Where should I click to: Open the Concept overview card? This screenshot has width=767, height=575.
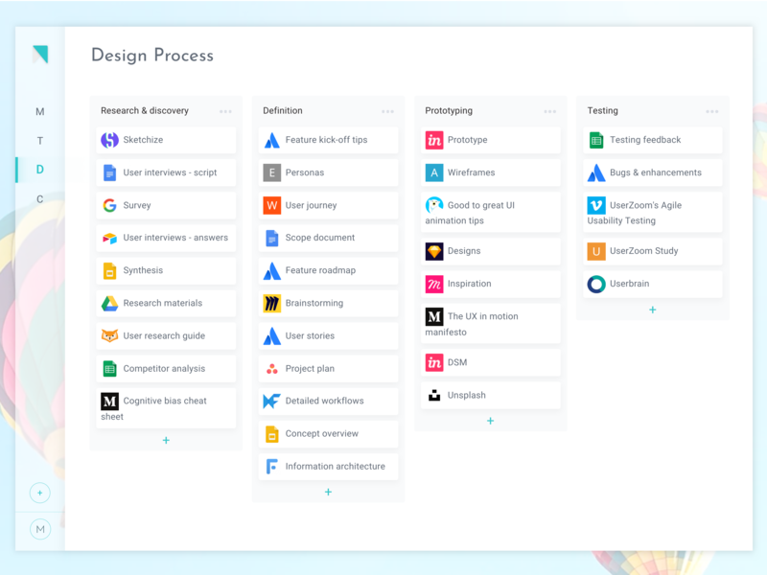click(x=328, y=434)
